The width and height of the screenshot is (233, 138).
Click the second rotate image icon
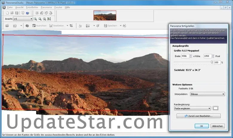tap(42, 13)
